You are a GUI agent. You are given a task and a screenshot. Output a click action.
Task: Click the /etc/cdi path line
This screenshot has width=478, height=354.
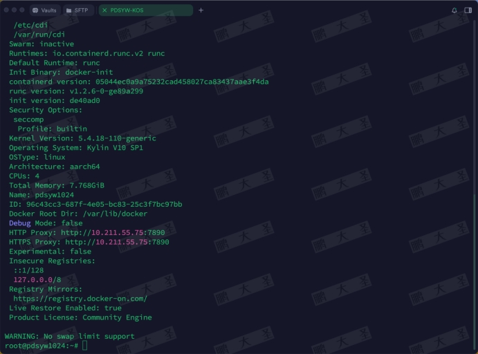pos(31,25)
